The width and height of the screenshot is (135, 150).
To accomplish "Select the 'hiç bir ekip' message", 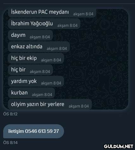I will [x=36, y=58].
